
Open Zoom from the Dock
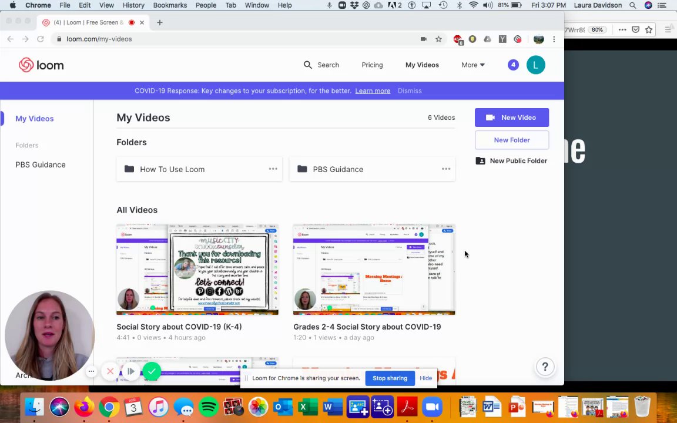(x=432, y=407)
